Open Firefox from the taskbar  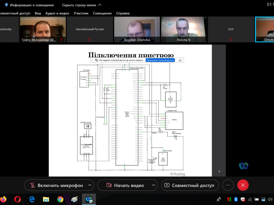(x=3, y=199)
